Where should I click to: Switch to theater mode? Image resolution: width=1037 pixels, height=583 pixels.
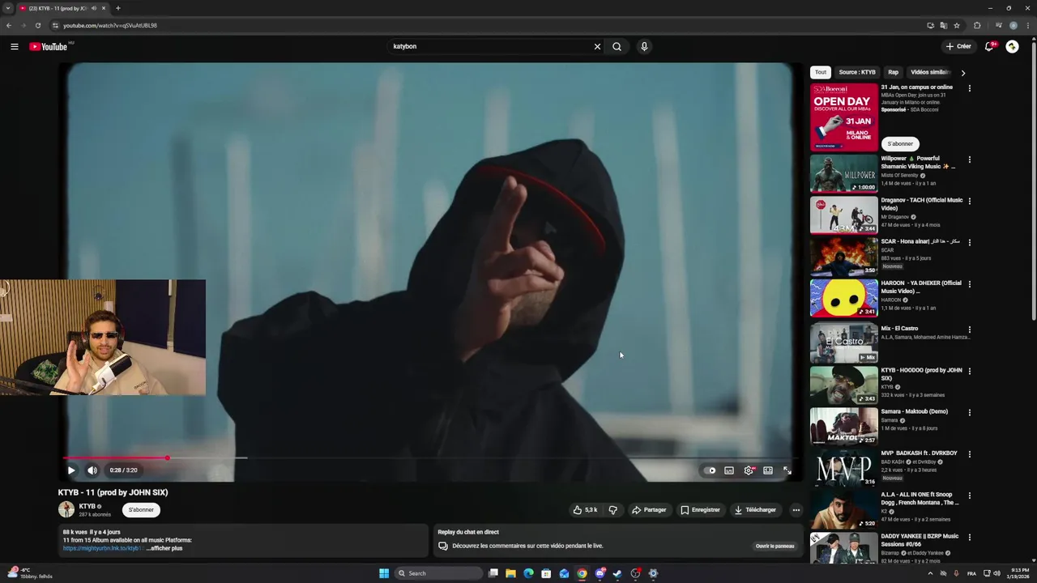[768, 470]
